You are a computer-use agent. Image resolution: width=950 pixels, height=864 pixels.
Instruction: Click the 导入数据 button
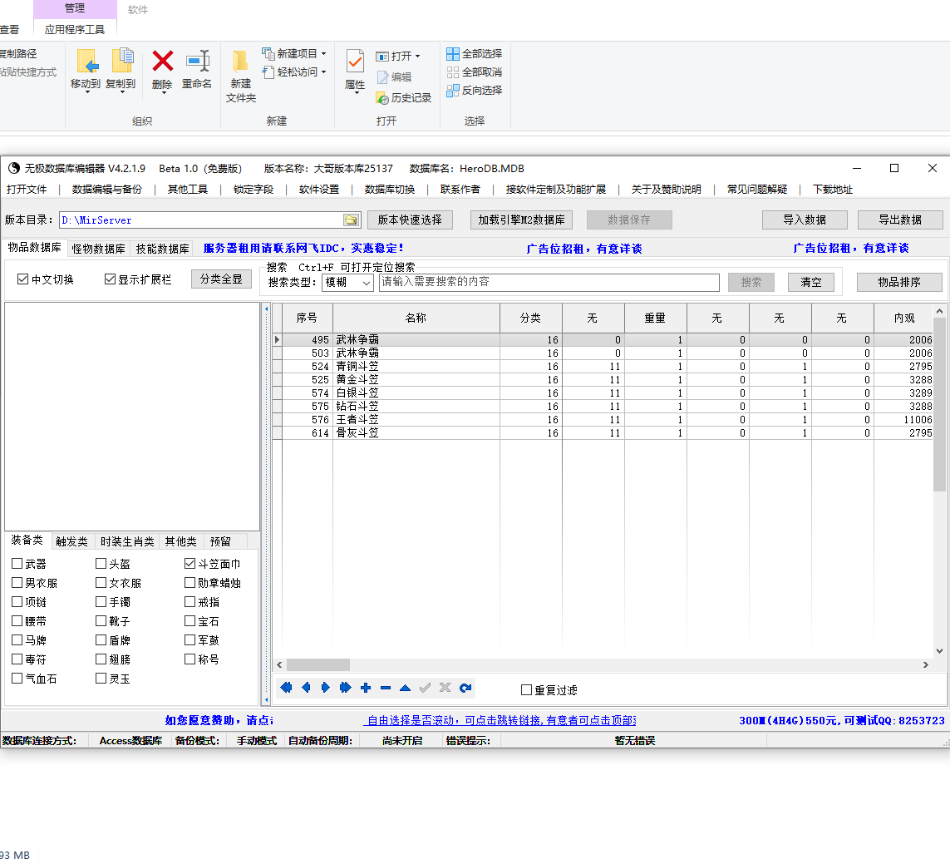804,220
